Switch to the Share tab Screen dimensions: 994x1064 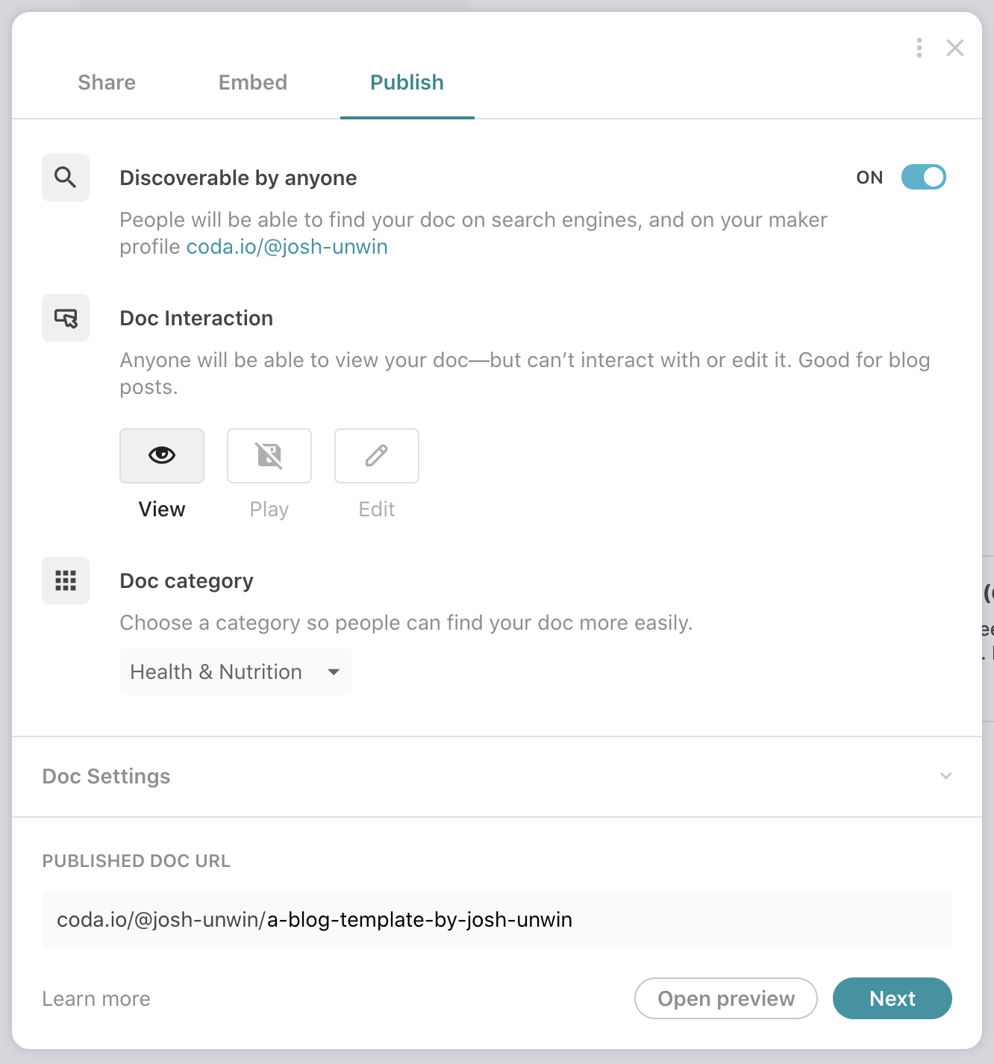107,82
